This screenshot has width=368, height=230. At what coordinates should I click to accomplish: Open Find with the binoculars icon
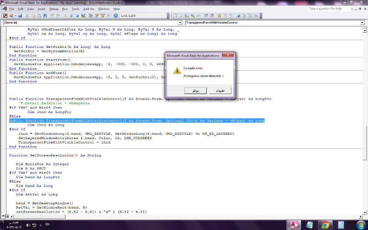(45, 16)
